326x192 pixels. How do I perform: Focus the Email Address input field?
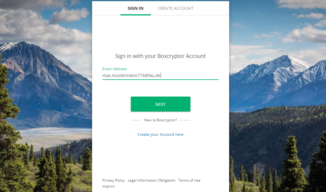coord(160,75)
